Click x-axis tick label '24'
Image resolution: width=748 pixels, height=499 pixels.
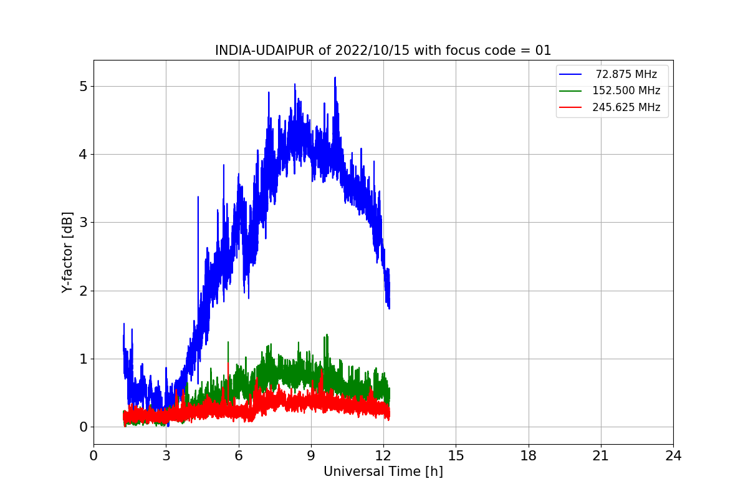click(x=673, y=456)
